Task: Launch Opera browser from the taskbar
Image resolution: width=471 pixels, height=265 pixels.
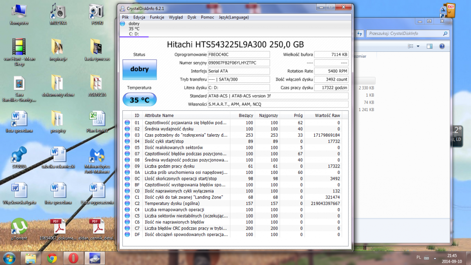Action: tap(73, 258)
